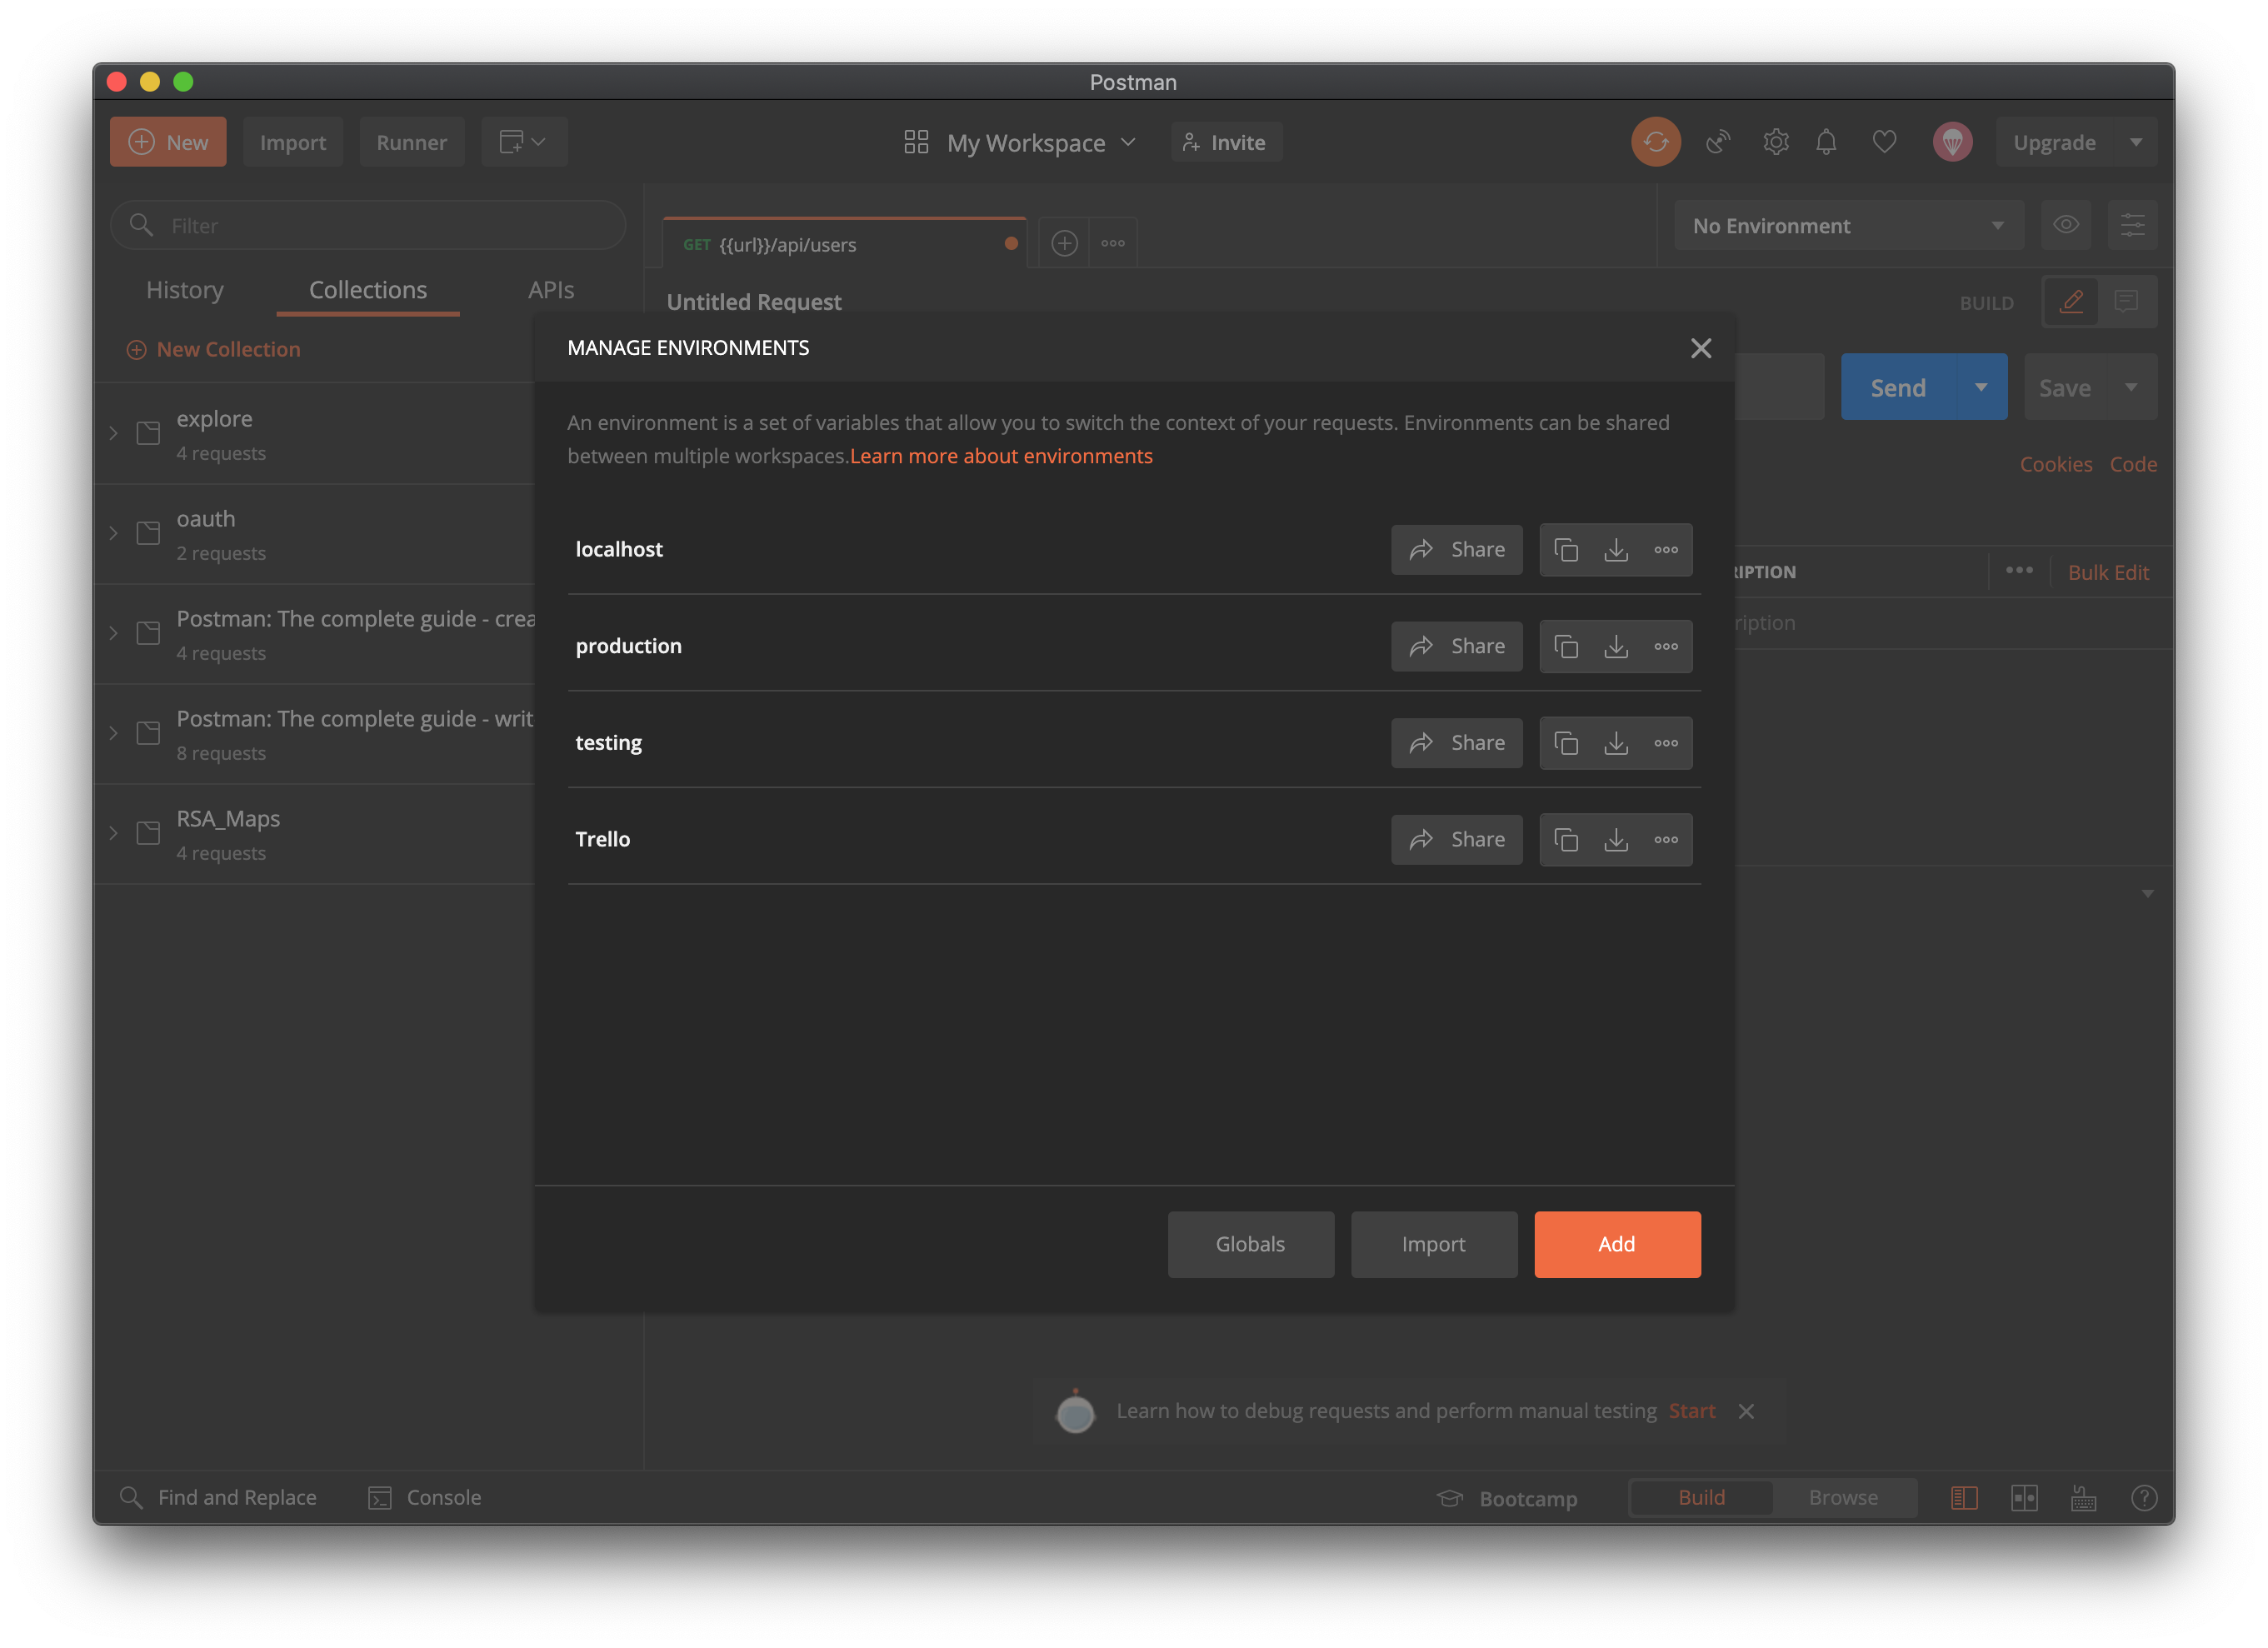The image size is (2268, 1648).
Task: Share the Trello environment
Action: click(1456, 839)
